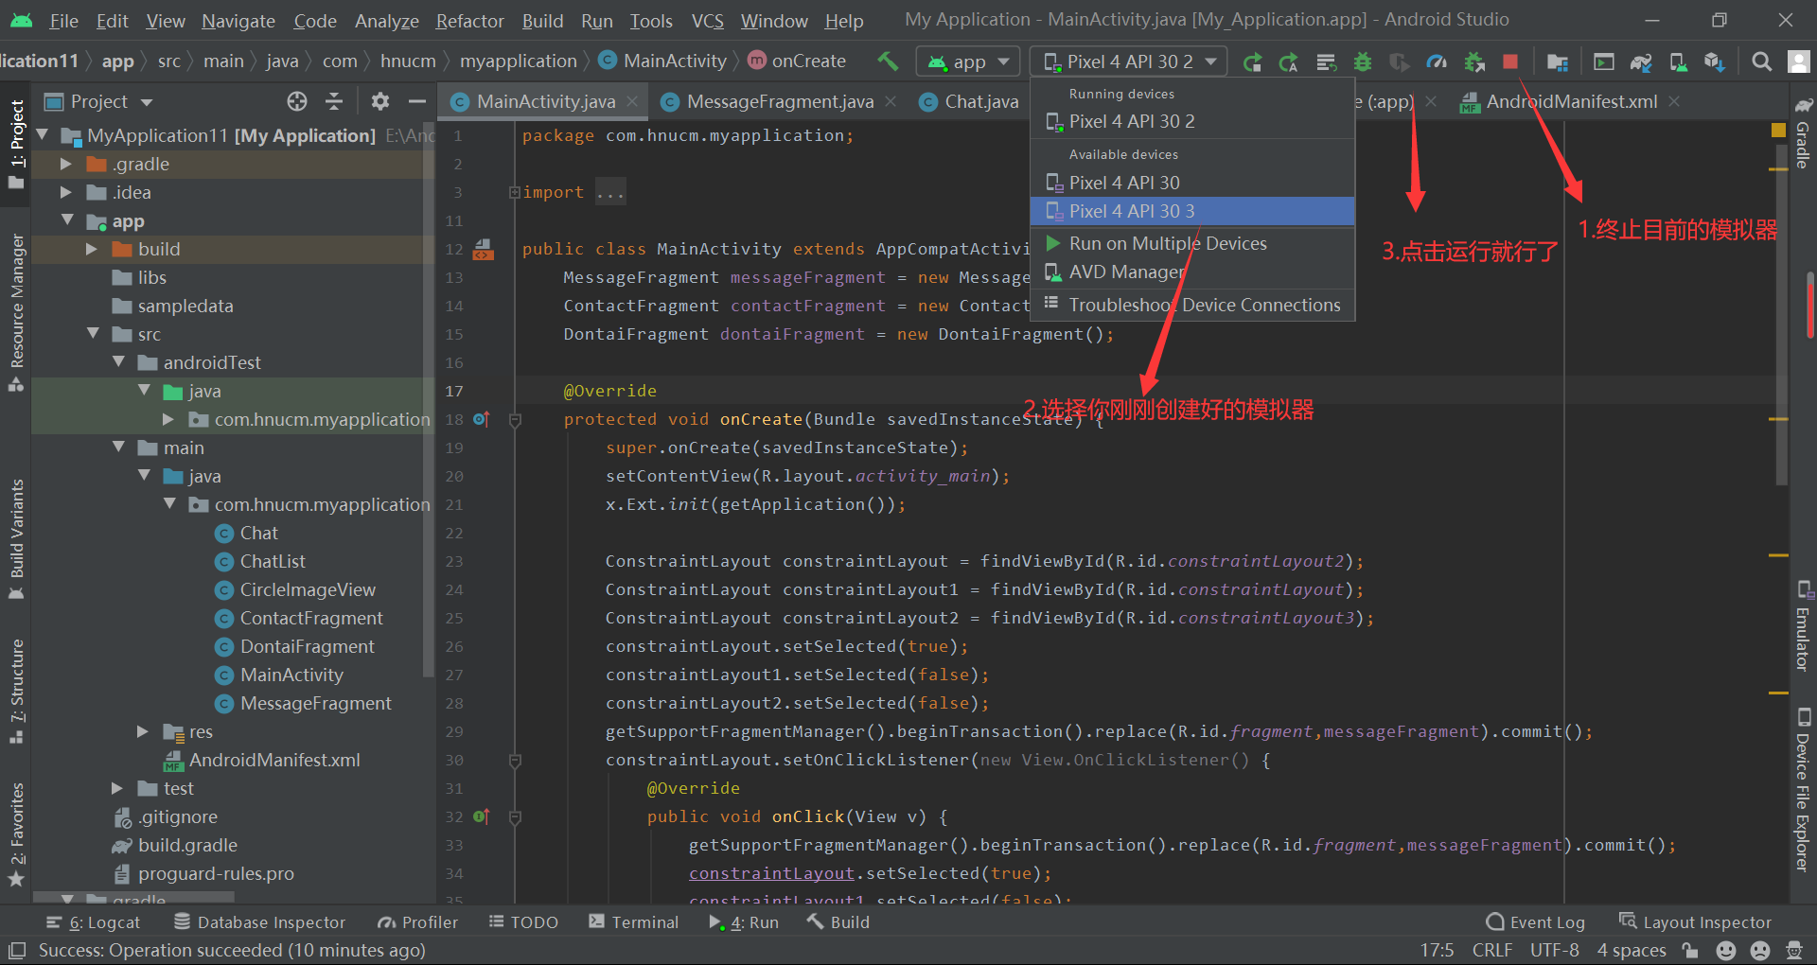Image resolution: width=1817 pixels, height=965 pixels.
Task: Click the Search Everywhere magnifier icon
Action: pyautogui.click(x=1761, y=61)
